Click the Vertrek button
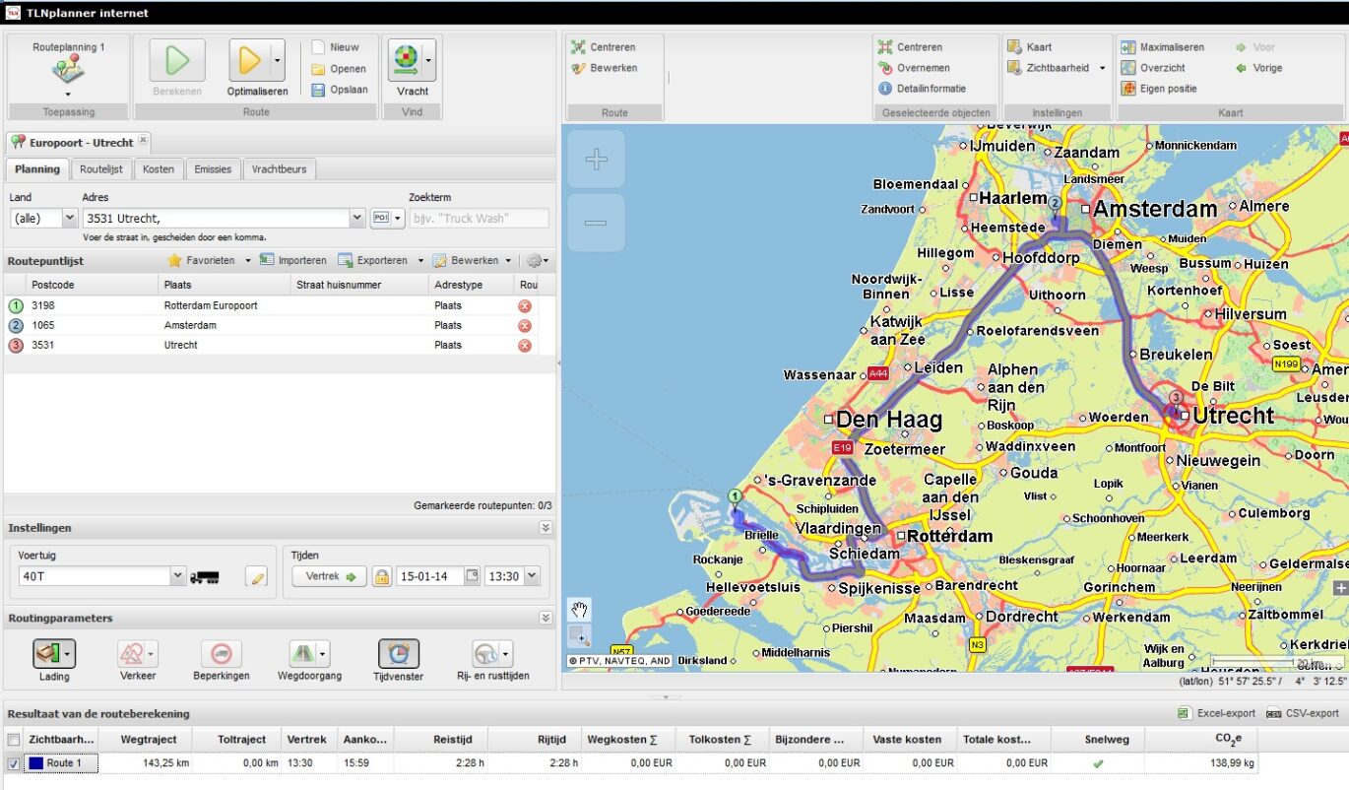 coord(329,576)
